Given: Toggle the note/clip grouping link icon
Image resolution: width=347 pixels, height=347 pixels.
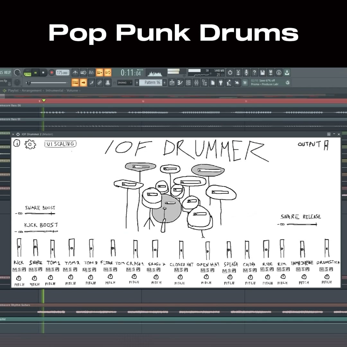Looking at the screenshot, I should point(100,83).
